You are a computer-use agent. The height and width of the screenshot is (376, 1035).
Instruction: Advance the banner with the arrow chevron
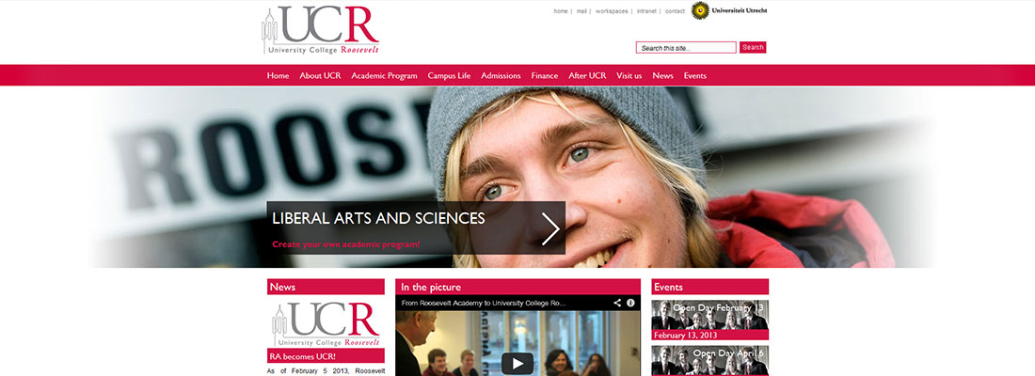point(550,228)
